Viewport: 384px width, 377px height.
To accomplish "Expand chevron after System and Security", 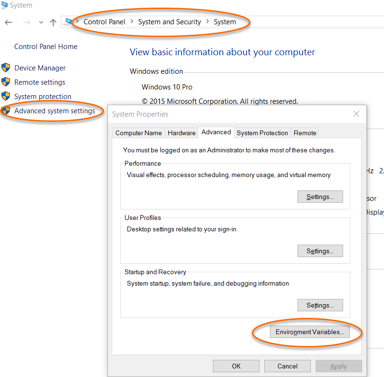I will click(x=207, y=21).
